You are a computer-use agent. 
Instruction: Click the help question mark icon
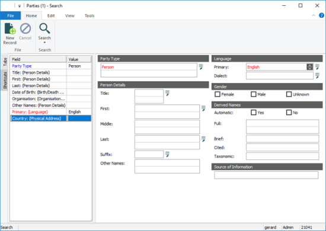[321, 15]
